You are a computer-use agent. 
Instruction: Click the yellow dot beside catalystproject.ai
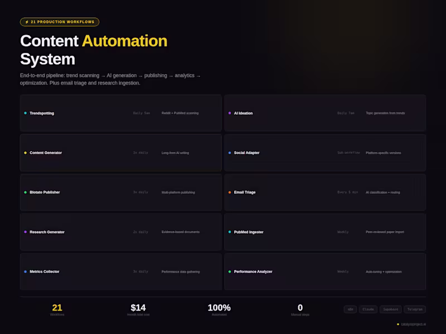coord(398,324)
